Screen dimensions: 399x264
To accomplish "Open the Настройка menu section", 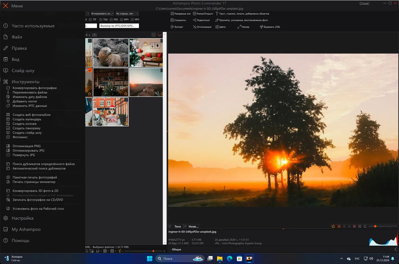I will click(23, 218).
